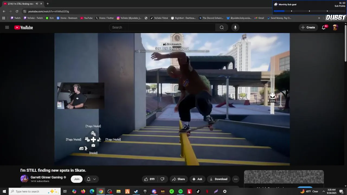Launch Firefox from the taskbar
Viewport: 347px width, 195px height.
coord(83,191)
